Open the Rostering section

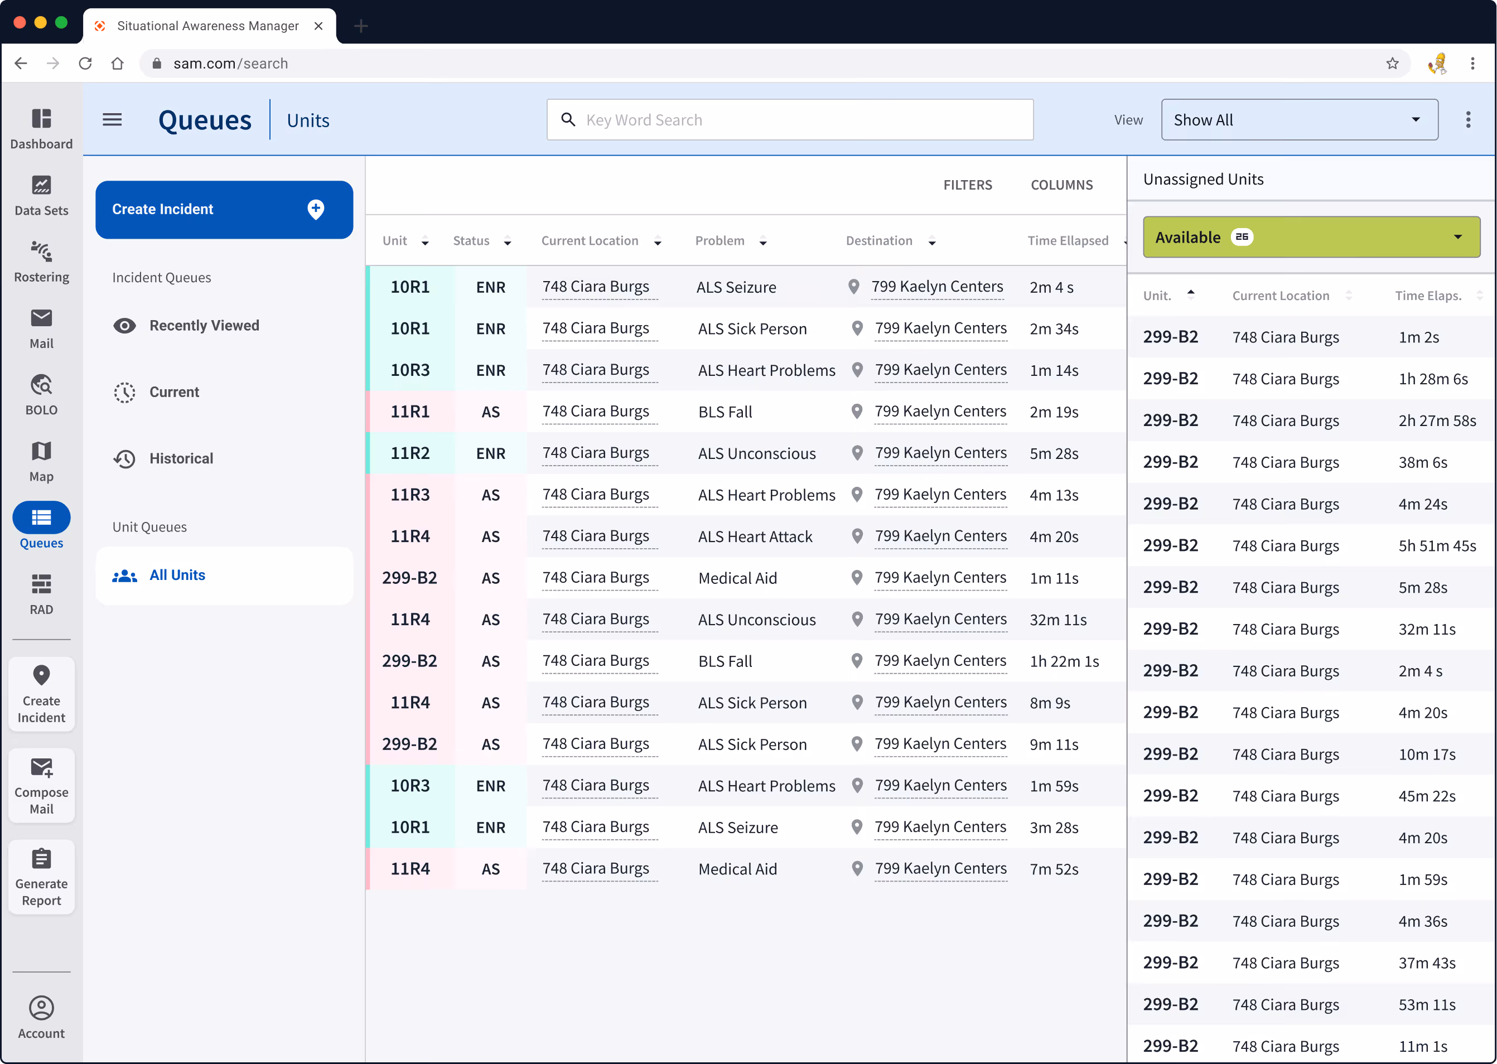pyautogui.click(x=41, y=262)
